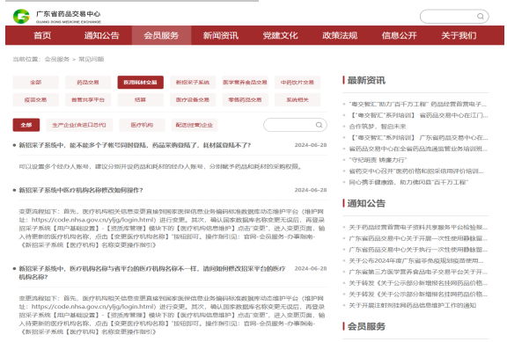Open notice 关于开展注射剂挂网药品信息维护工作的通知
507x342 pixels.
[x=413, y=305]
